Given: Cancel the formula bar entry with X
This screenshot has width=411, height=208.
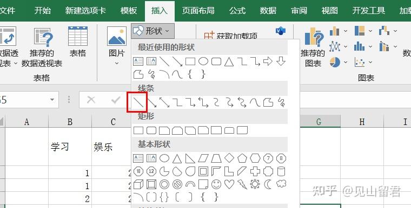Looking at the screenshot, I should coord(91,100).
